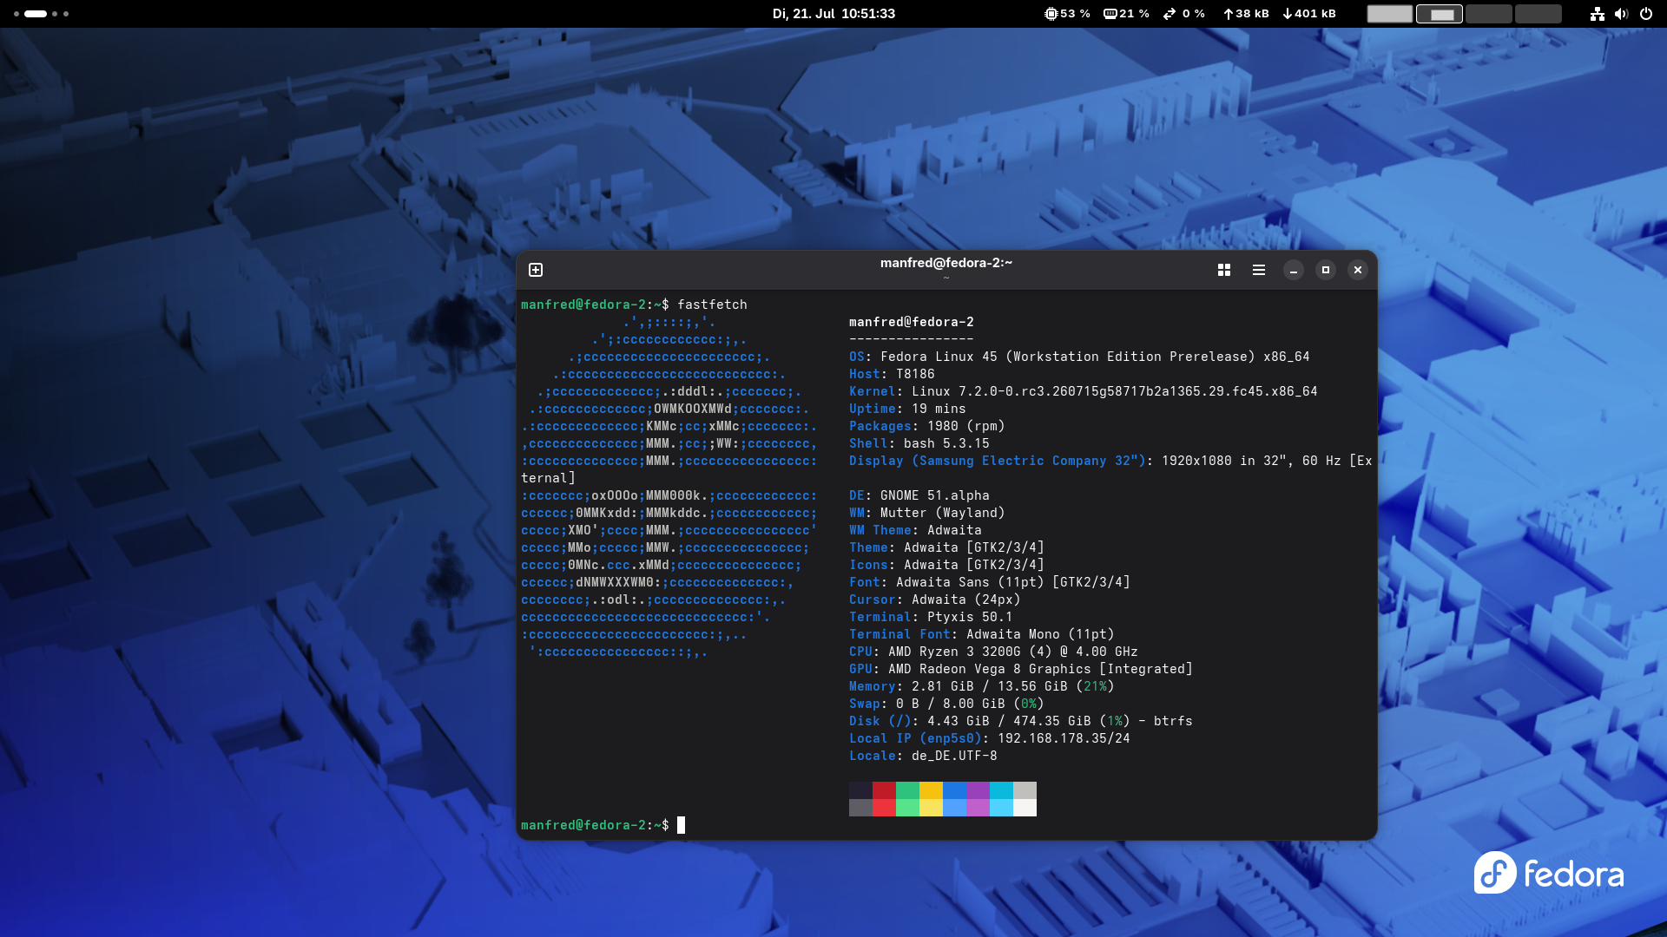This screenshot has height=937, width=1667.
Task: Place cursor at the bottom shell prompt
Action: click(682, 825)
